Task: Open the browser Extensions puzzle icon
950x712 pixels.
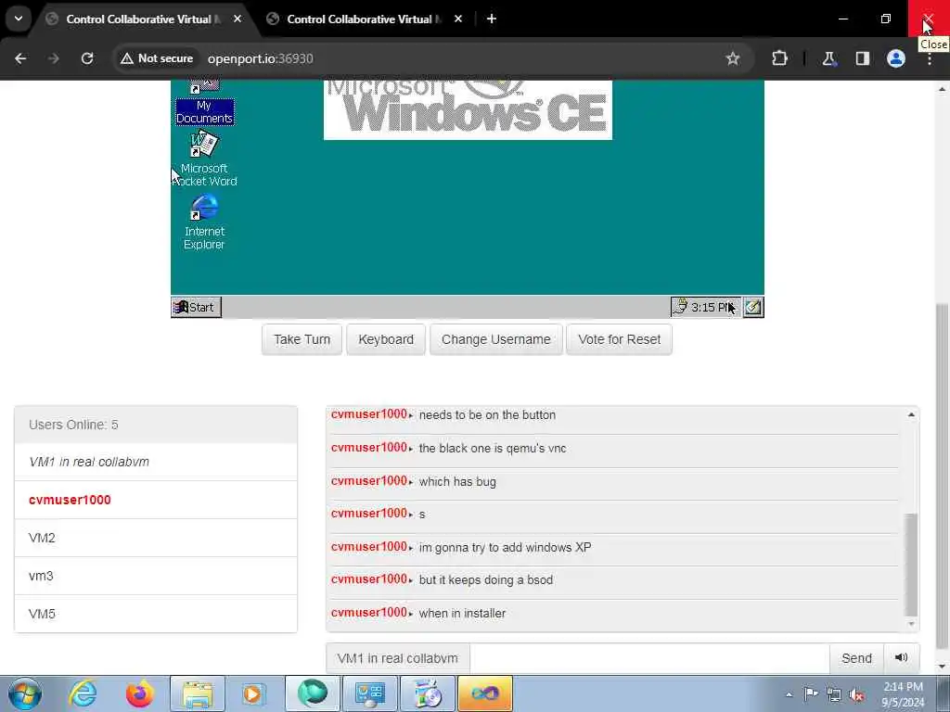Action: [x=779, y=58]
